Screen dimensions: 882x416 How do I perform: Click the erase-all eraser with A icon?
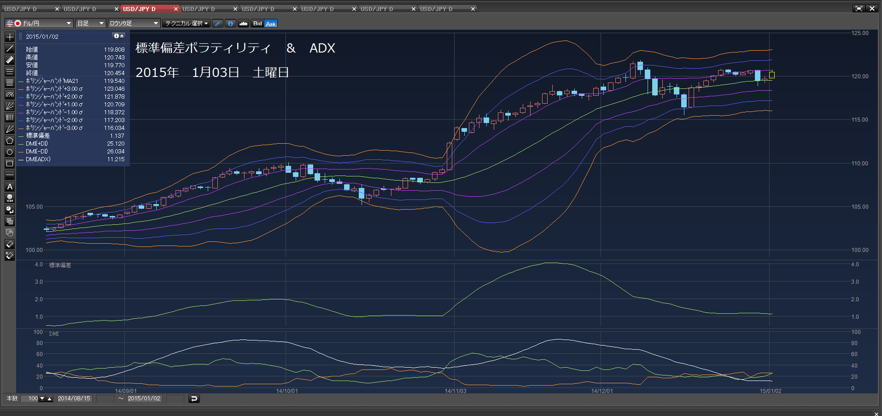click(x=10, y=256)
